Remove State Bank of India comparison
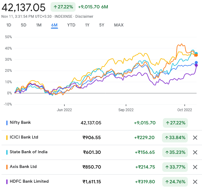The width and height of the screenshot is (202, 189). tap(195, 152)
